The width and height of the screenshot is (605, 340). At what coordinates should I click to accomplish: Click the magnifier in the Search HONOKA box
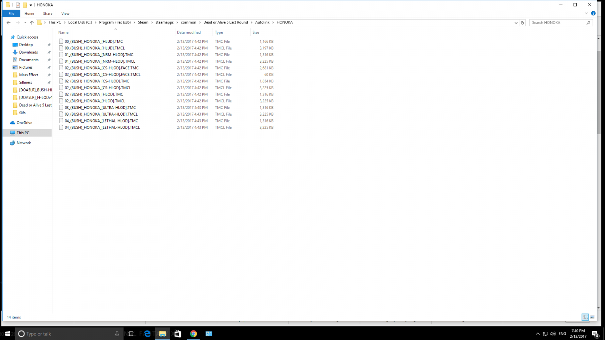588,23
